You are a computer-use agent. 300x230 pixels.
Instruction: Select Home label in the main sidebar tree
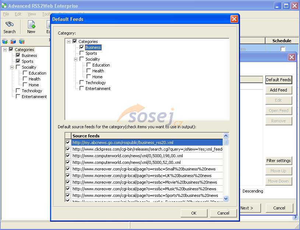point(33,85)
